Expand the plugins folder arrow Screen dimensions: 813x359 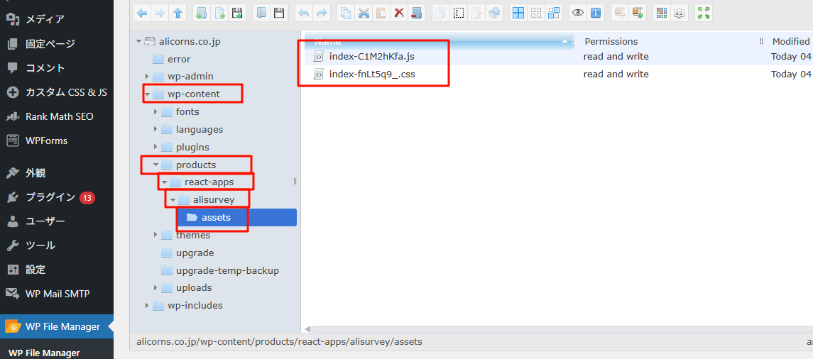pyautogui.click(x=156, y=148)
